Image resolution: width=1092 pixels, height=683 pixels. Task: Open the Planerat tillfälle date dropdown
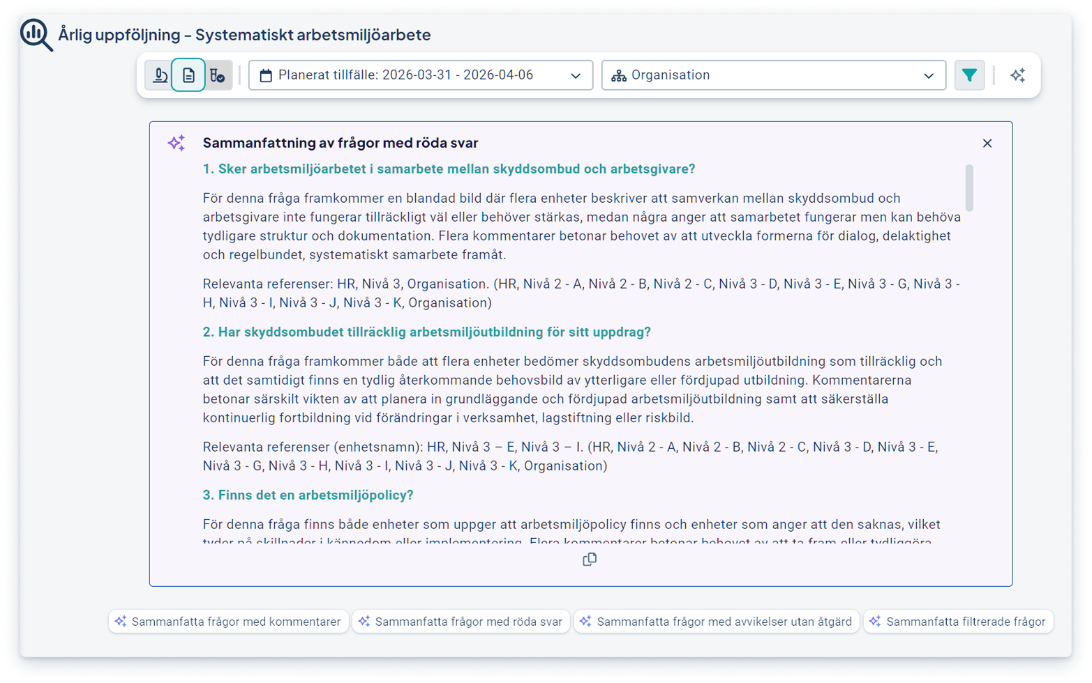(x=420, y=75)
